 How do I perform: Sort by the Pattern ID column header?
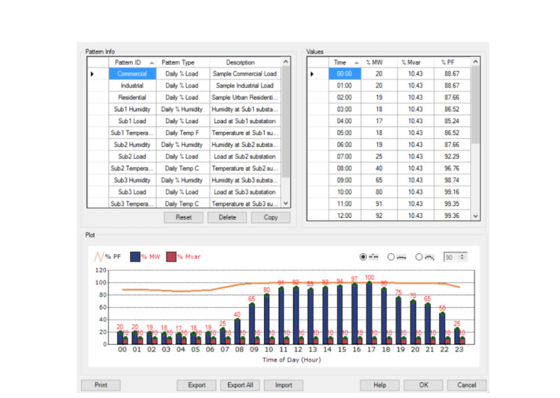coord(132,63)
